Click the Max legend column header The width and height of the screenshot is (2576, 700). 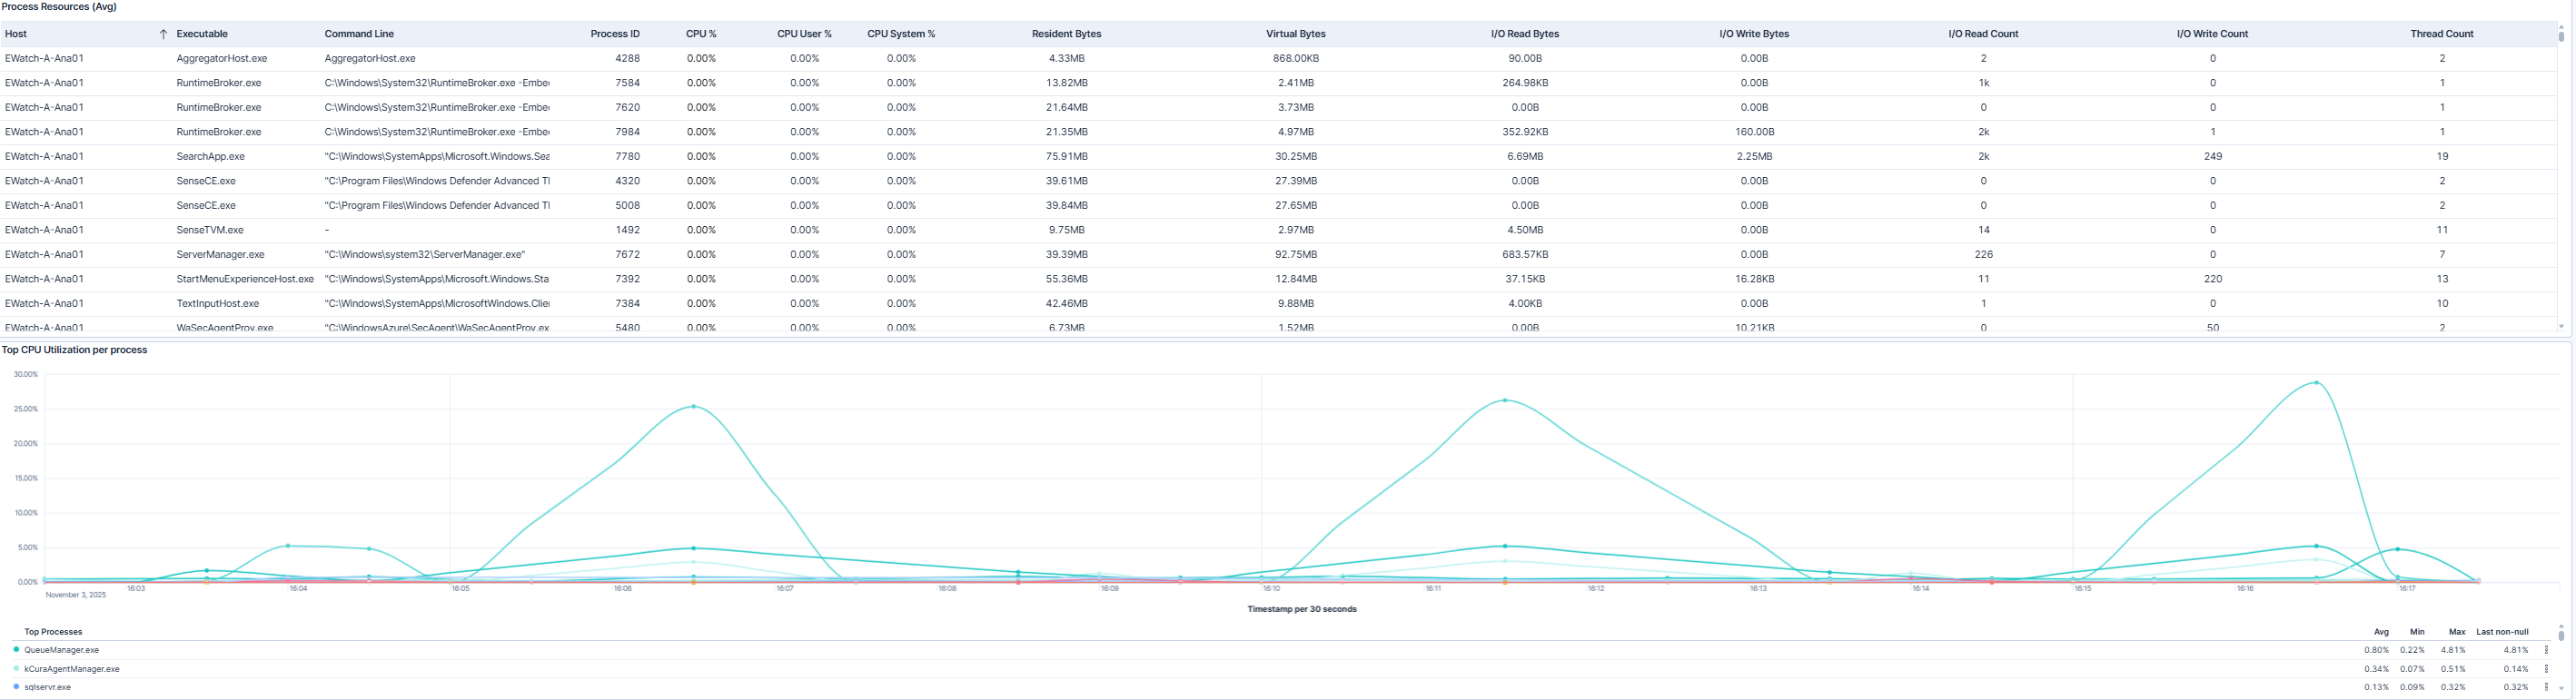(x=2457, y=632)
